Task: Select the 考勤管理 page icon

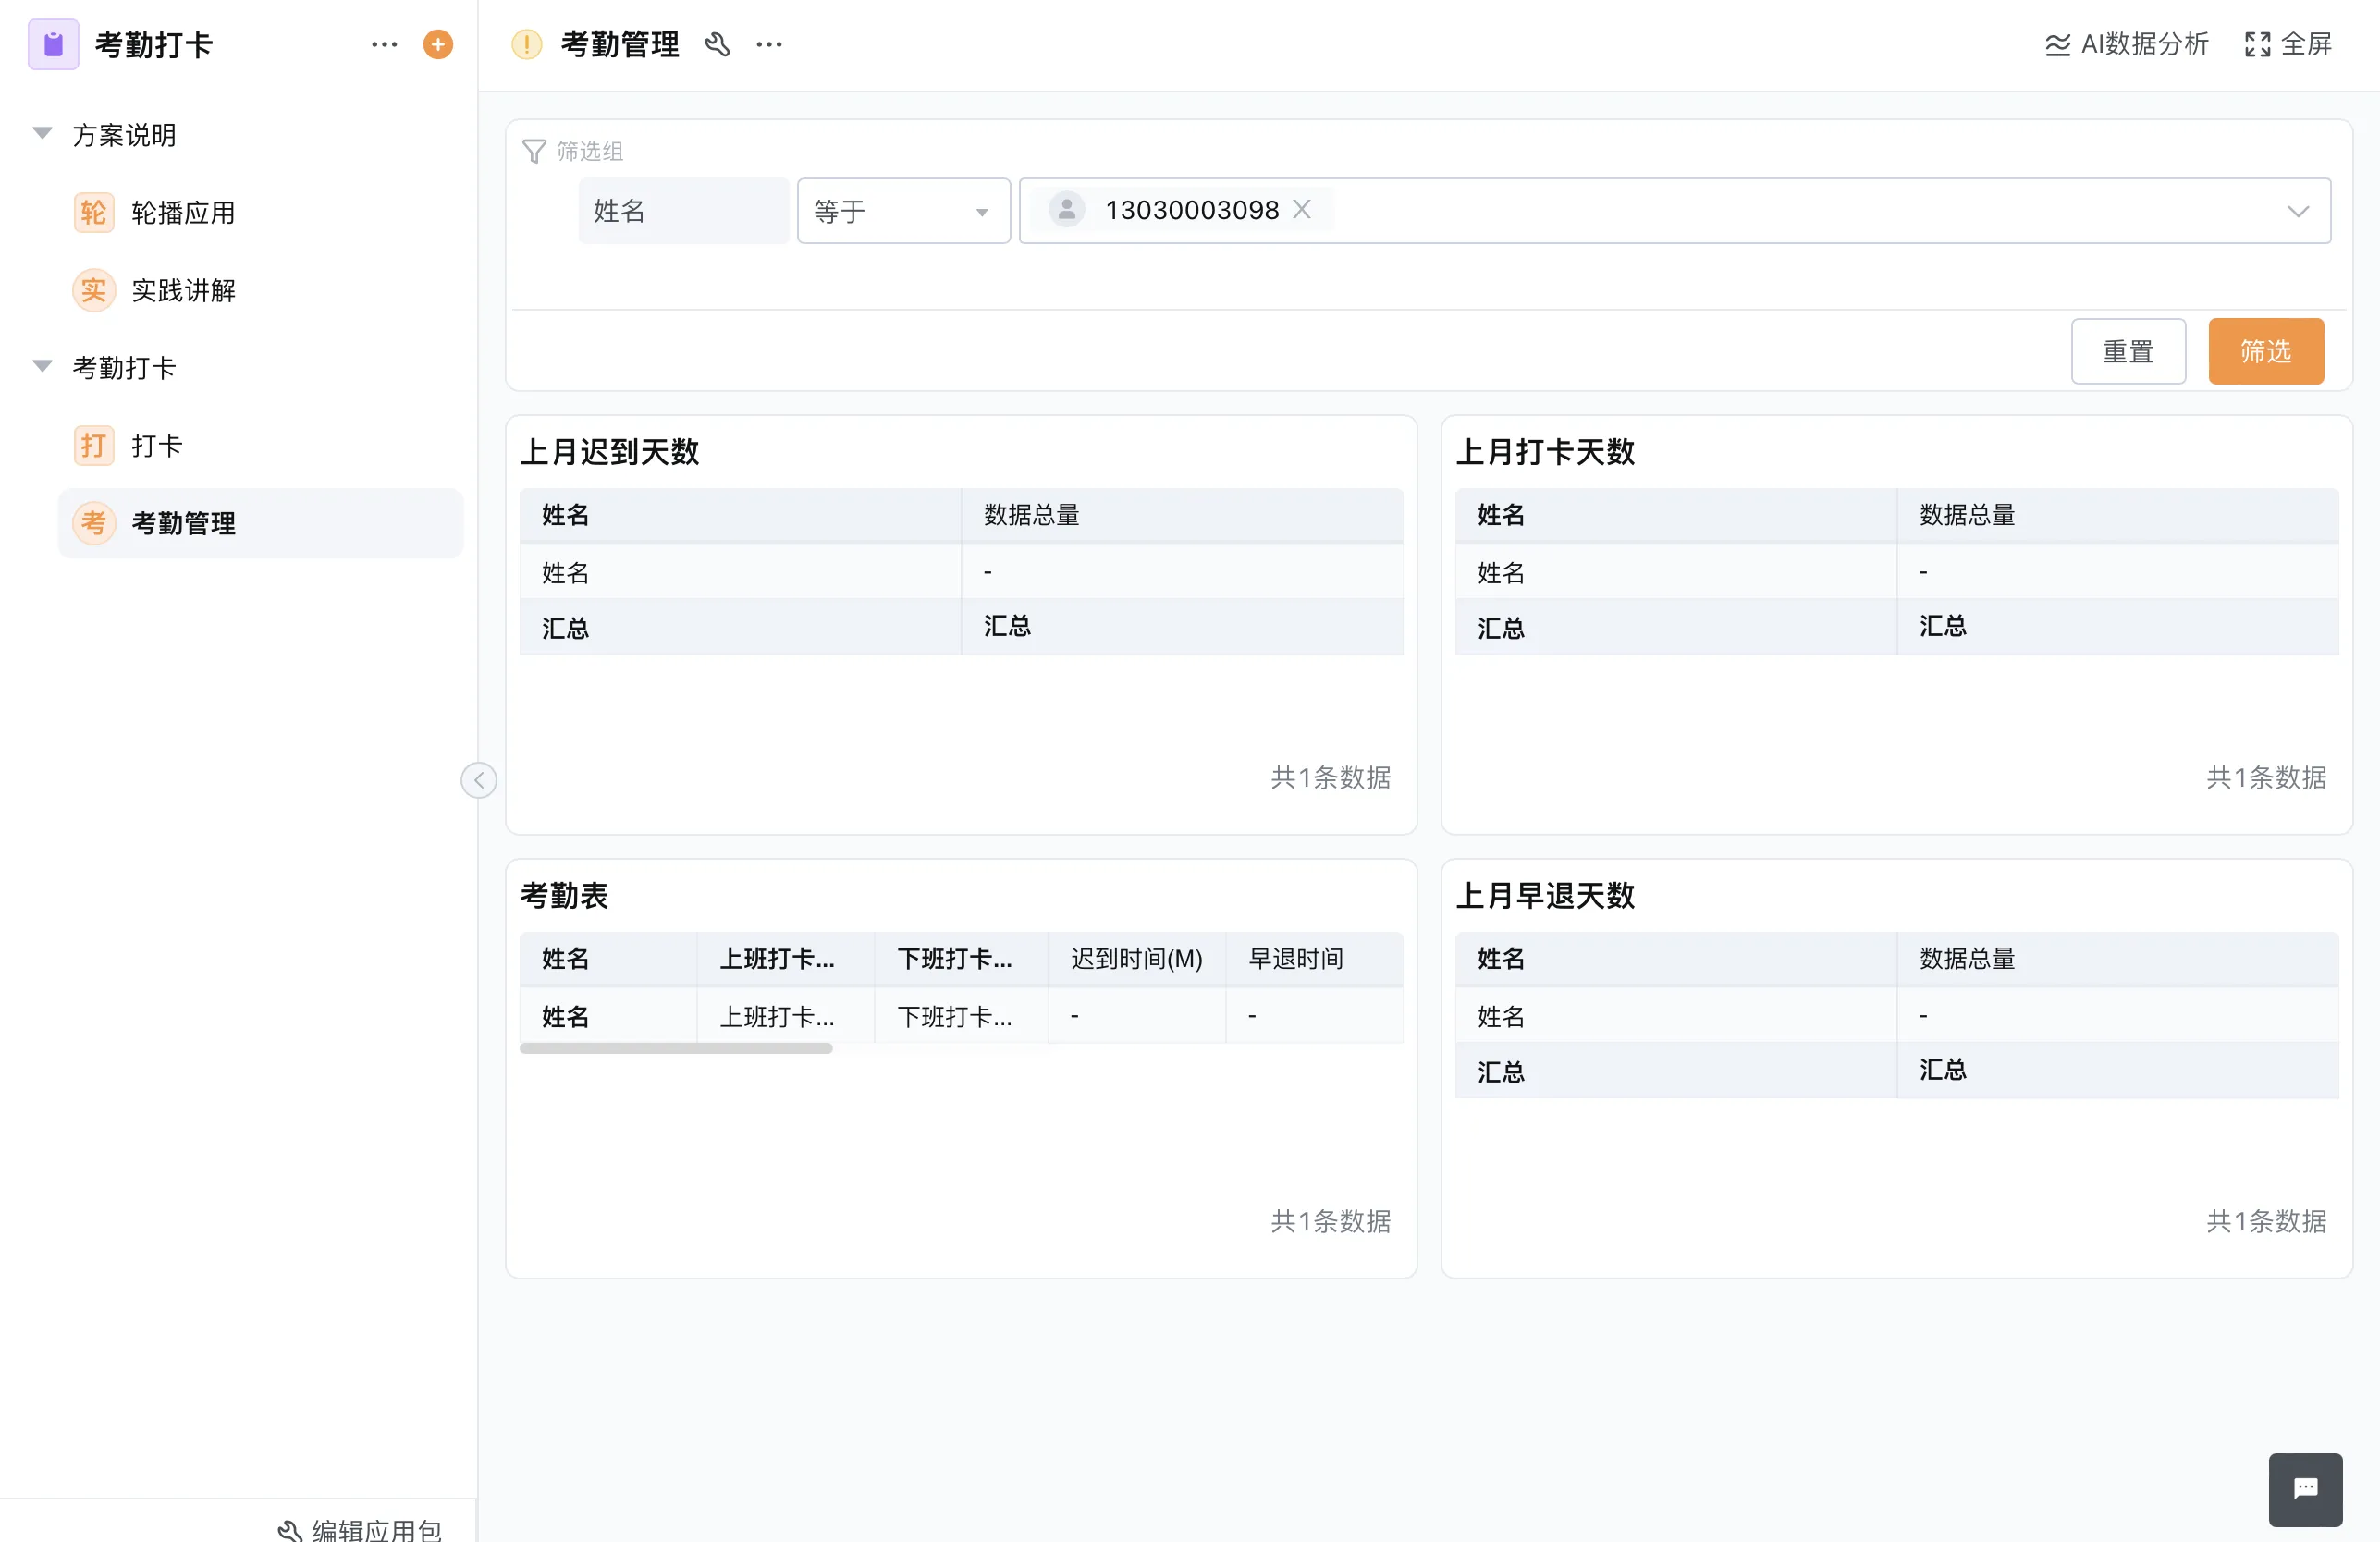Action: pyautogui.click(x=93, y=522)
